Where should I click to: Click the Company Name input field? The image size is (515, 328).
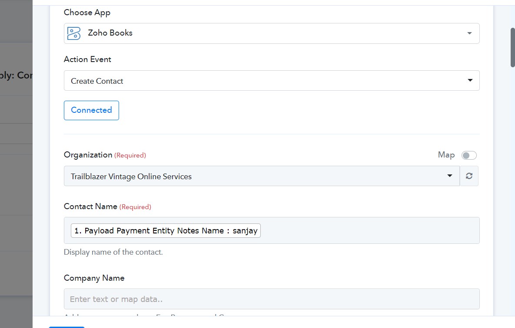(x=272, y=299)
